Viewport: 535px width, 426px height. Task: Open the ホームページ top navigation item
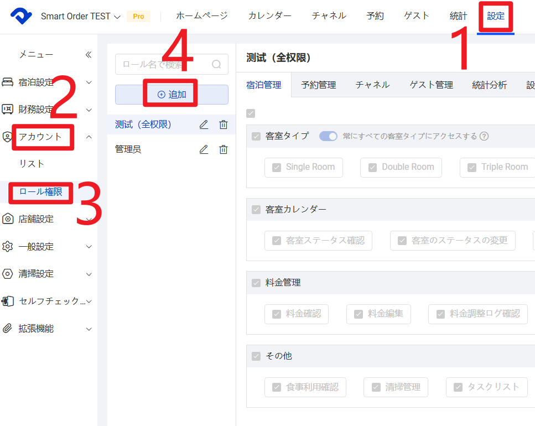click(x=201, y=15)
